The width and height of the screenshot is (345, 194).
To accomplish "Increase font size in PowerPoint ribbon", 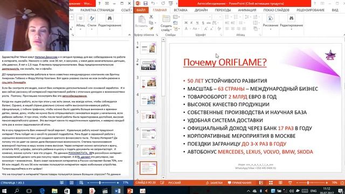I will click(x=206, y=29).
